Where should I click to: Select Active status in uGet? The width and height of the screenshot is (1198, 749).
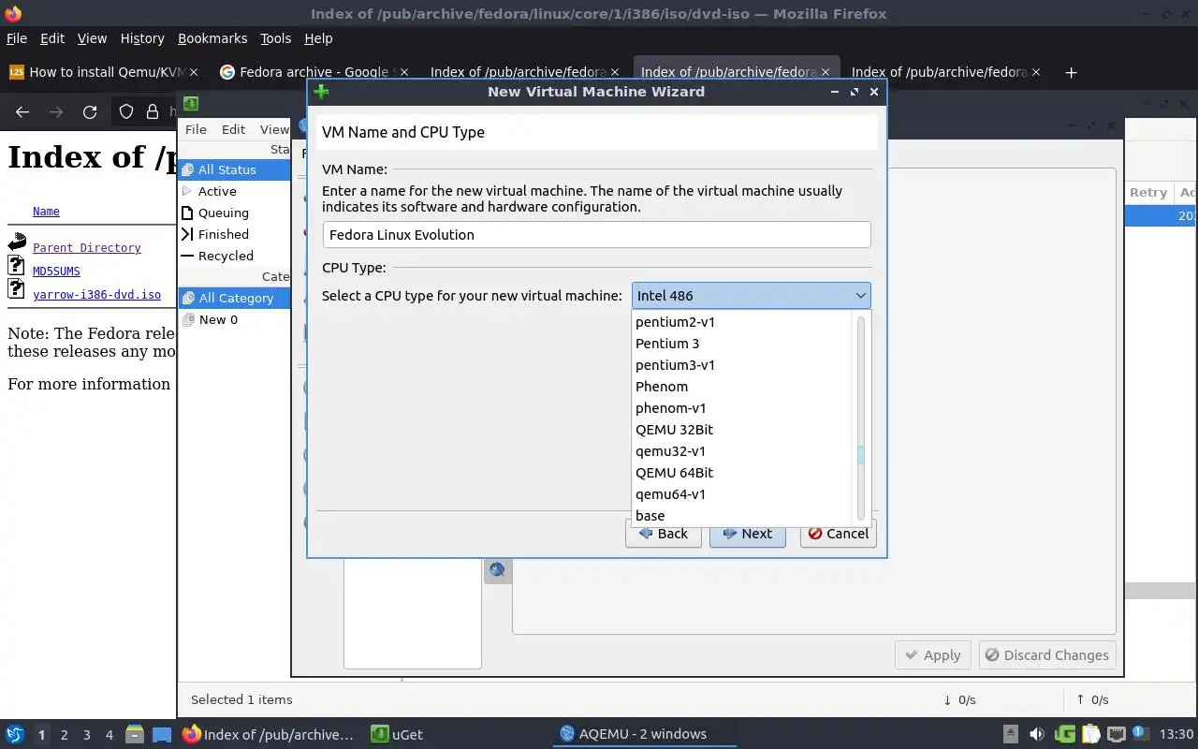point(234,191)
